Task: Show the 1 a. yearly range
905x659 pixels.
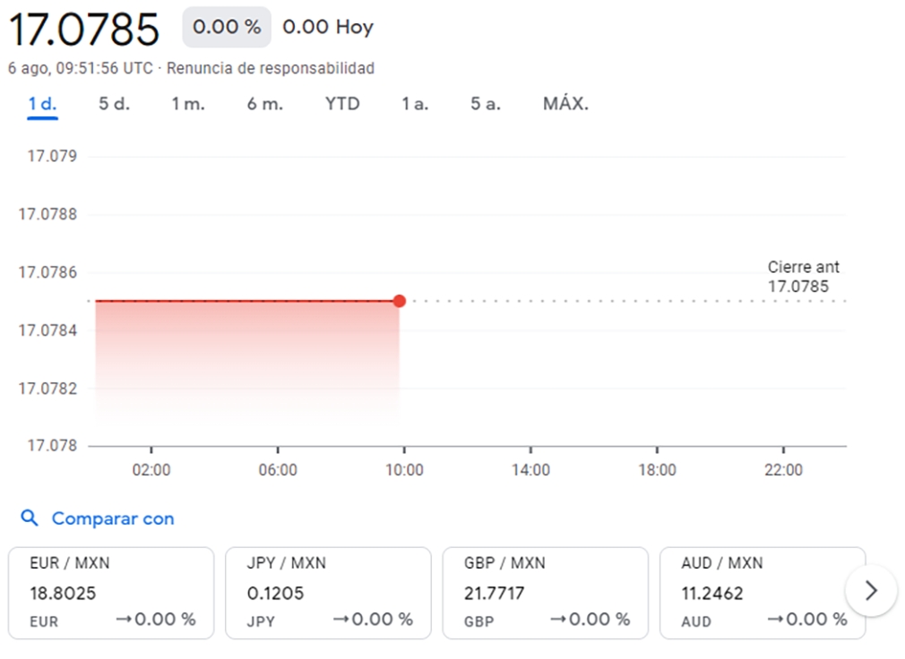Action: click(x=415, y=104)
